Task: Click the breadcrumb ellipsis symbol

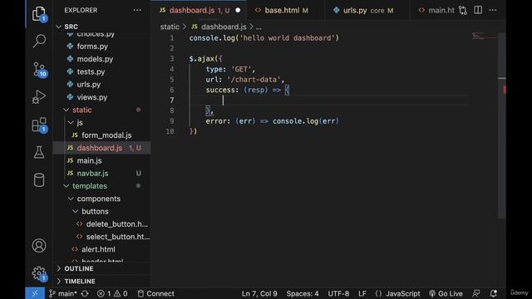Action: click(x=259, y=27)
